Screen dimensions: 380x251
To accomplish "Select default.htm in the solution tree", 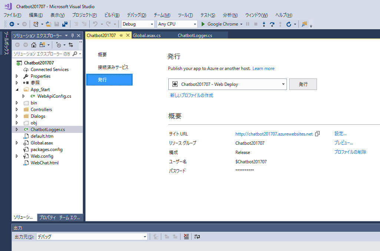I will click(x=42, y=136).
